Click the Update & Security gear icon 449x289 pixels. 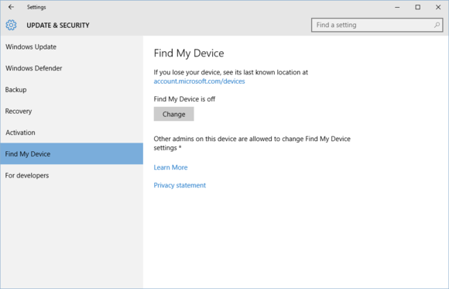tap(11, 26)
